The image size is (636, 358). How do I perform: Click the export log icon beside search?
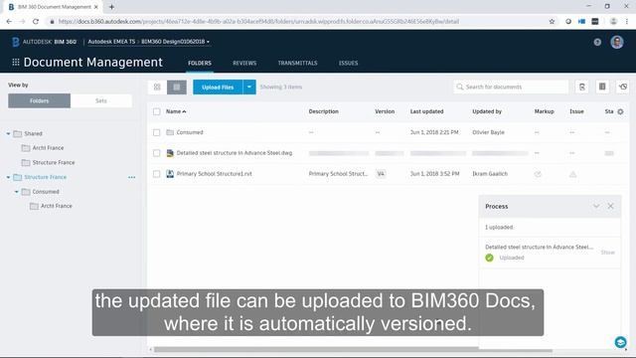(581, 87)
